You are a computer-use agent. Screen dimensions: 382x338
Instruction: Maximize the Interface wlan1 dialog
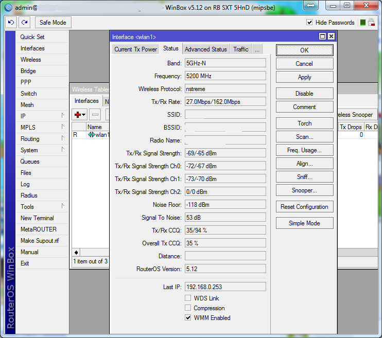click(x=322, y=37)
